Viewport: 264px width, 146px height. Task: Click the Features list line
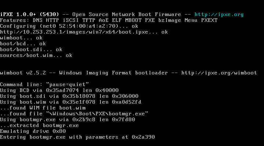click(109, 20)
